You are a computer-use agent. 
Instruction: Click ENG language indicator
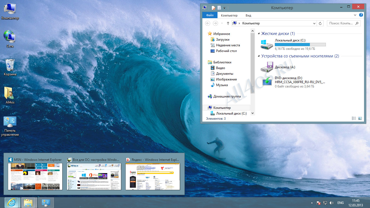340,203
